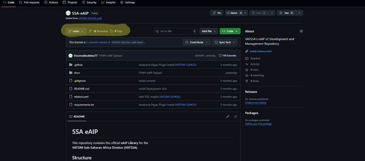Click the 116 Commits history icon
This screenshot has width=365, height=161.
point(220,56)
